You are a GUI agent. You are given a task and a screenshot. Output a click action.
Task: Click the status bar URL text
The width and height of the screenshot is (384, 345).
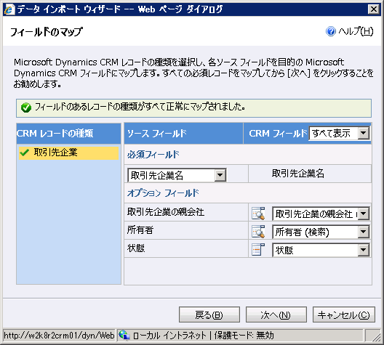[x=59, y=336]
